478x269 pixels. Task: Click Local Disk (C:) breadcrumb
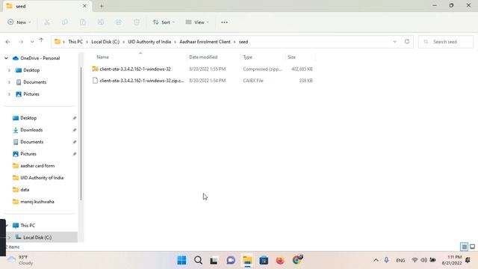pyautogui.click(x=105, y=42)
